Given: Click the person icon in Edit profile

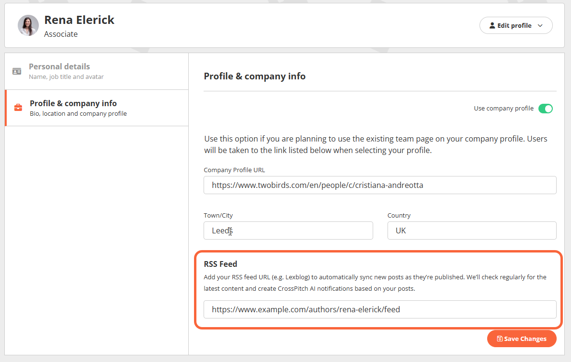Looking at the screenshot, I should (x=492, y=26).
